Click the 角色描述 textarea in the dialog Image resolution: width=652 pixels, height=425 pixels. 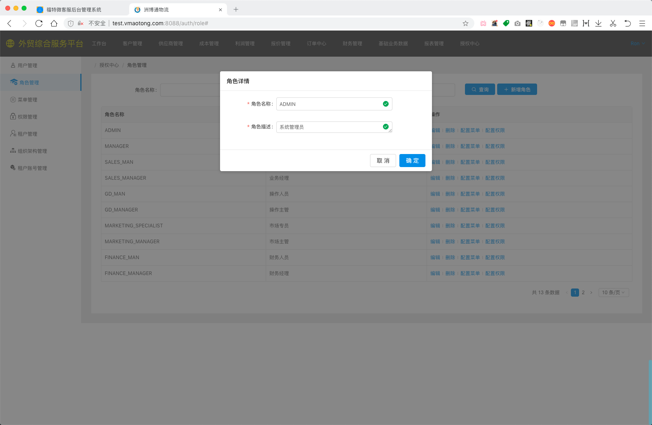[334, 127]
